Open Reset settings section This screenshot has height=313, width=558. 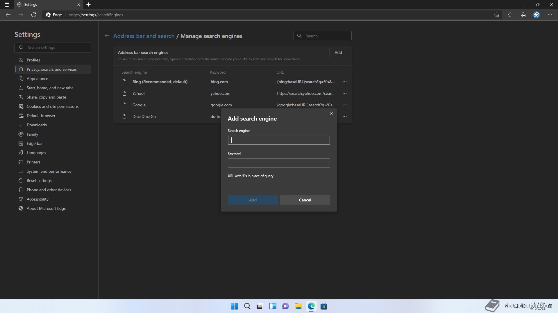click(x=53, y=181)
